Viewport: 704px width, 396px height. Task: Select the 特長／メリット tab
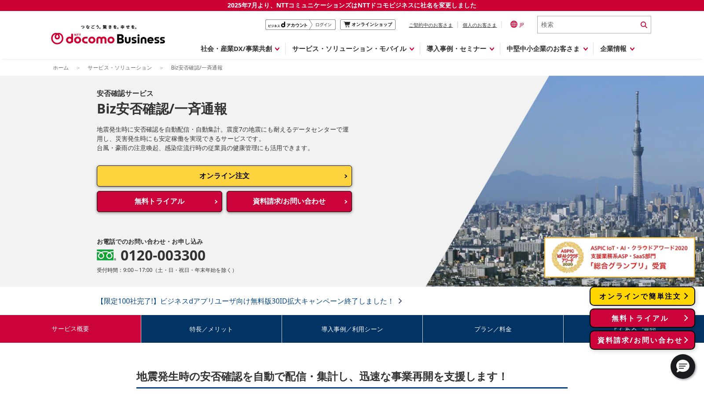[x=211, y=329]
